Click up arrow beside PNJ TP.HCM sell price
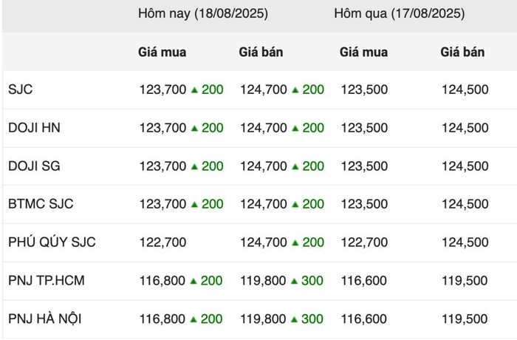The image size is (517, 340). pyautogui.click(x=295, y=281)
